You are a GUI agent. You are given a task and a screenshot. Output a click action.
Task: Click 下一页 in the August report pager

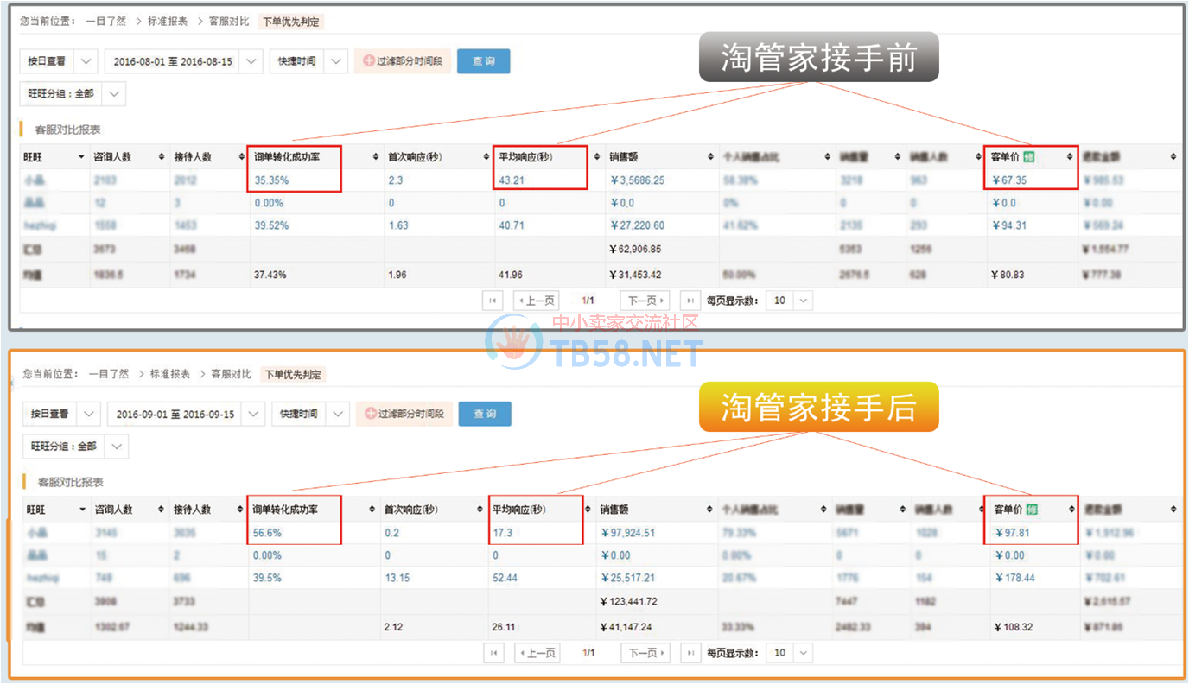644,301
